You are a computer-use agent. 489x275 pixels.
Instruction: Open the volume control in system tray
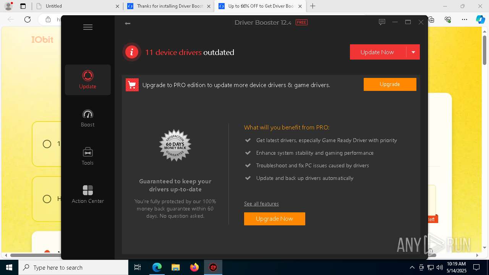point(439,267)
